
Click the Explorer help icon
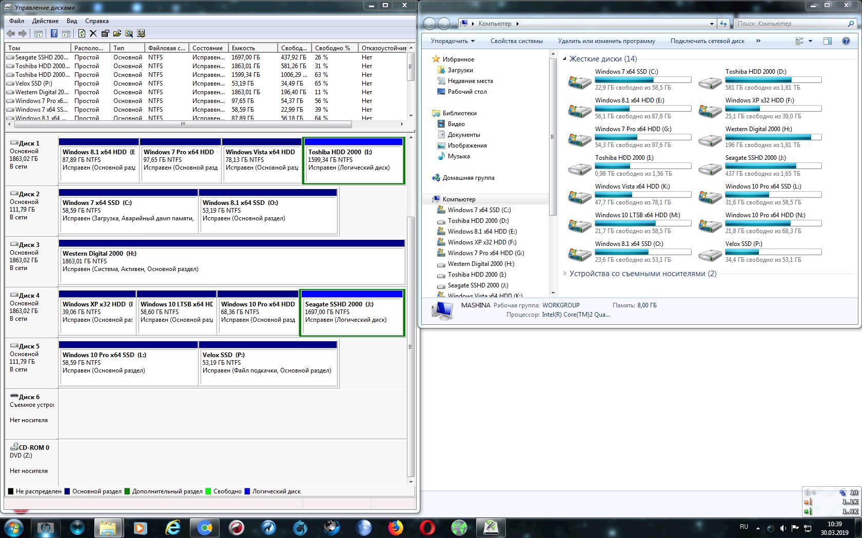(x=846, y=41)
